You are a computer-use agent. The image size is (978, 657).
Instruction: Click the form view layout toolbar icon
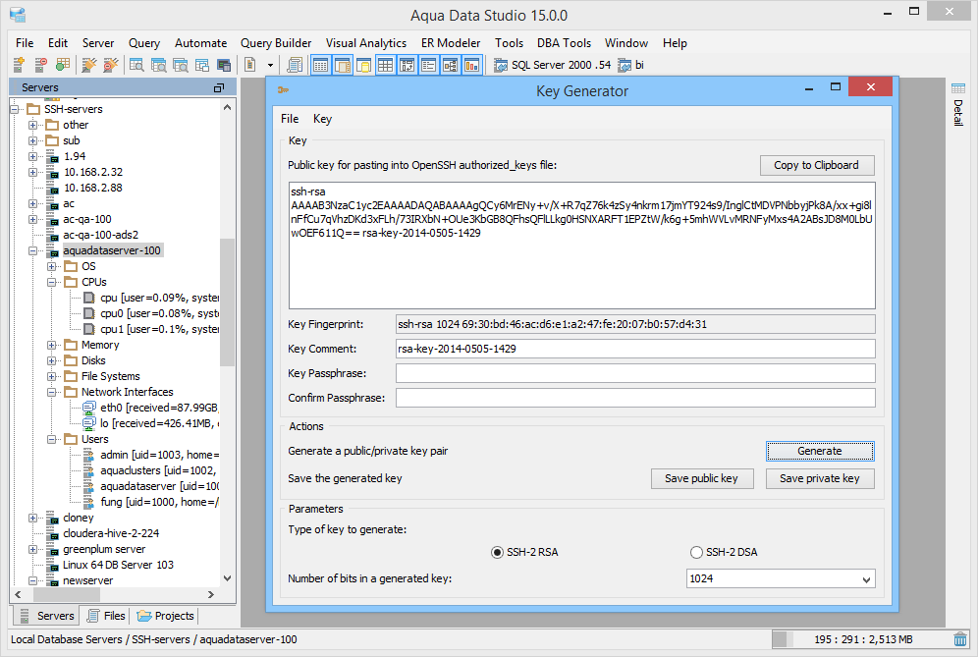pos(428,64)
